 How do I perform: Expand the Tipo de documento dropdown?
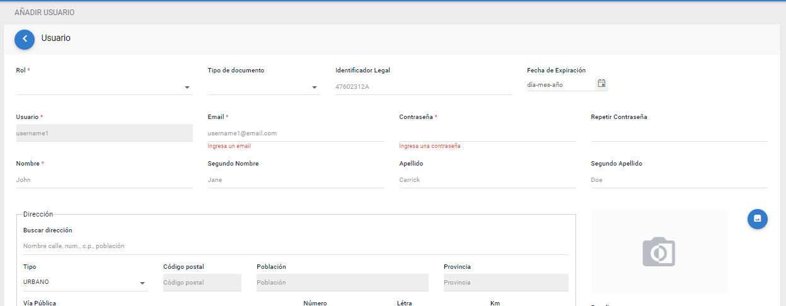pos(263,87)
